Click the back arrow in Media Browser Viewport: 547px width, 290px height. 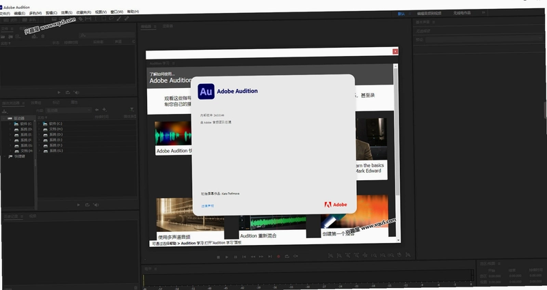(x=96, y=110)
